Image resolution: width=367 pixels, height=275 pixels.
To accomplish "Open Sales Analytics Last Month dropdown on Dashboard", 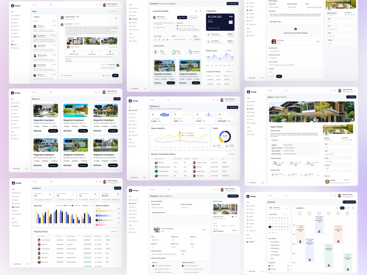I will [203, 128].
